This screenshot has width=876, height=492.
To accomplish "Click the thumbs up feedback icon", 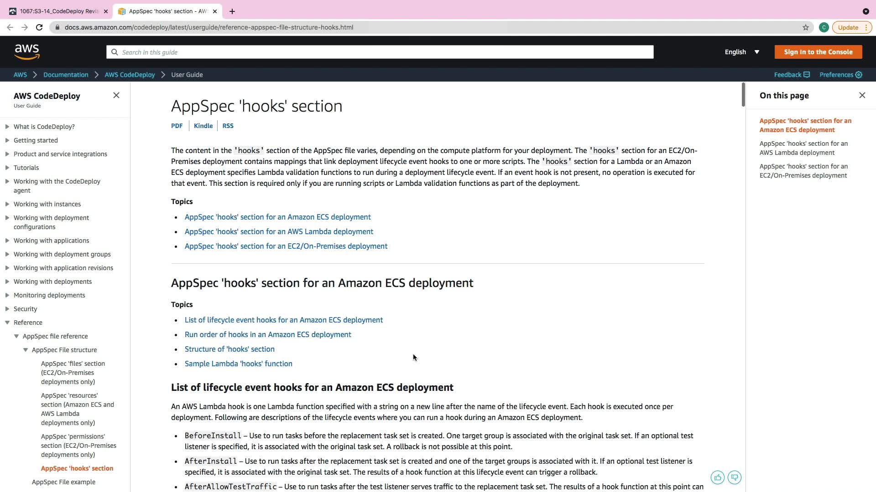I will pyautogui.click(x=718, y=477).
